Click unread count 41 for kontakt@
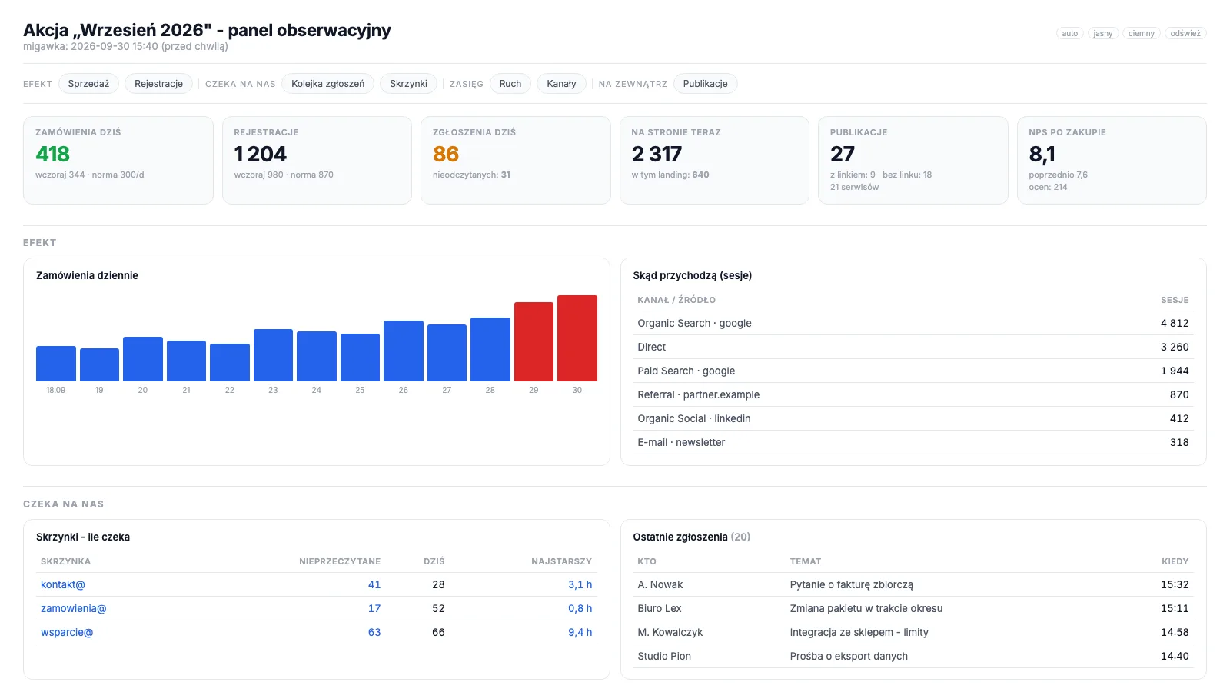This screenshot has width=1230, height=692. coord(374,584)
